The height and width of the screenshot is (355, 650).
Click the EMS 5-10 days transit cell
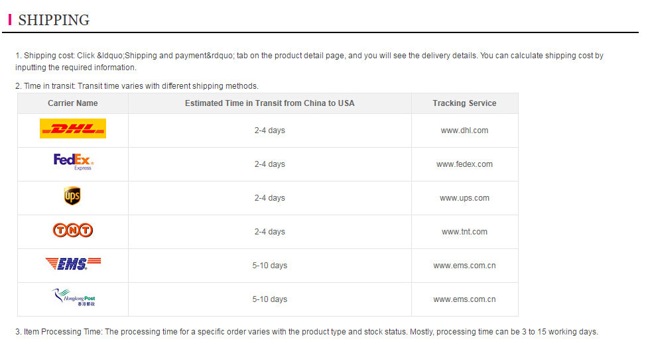click(x=269, y=266)
